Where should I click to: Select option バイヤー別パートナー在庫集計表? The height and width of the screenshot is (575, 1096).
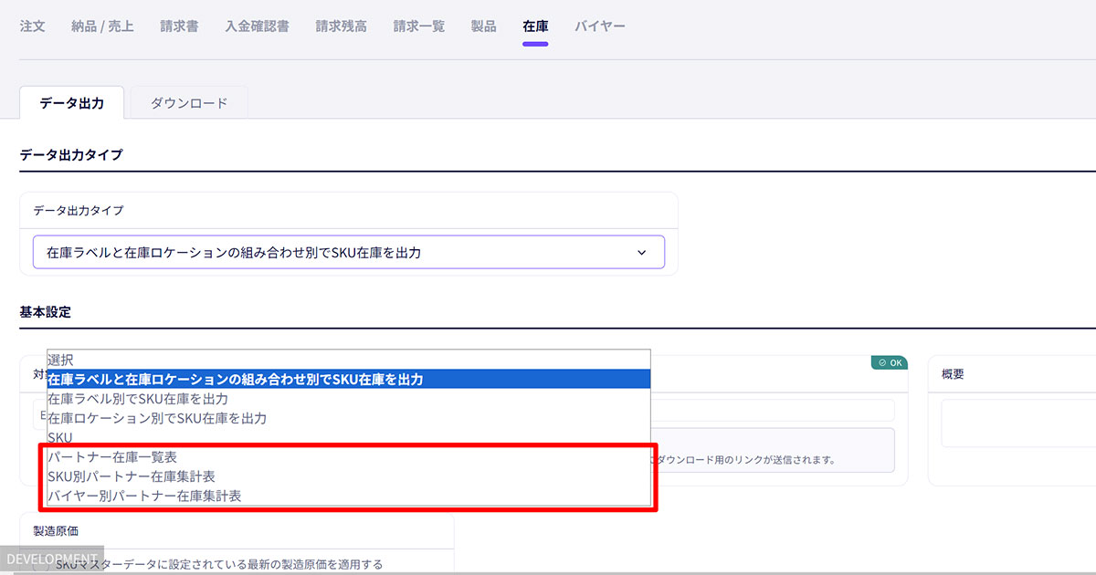(x=349, y=496)
